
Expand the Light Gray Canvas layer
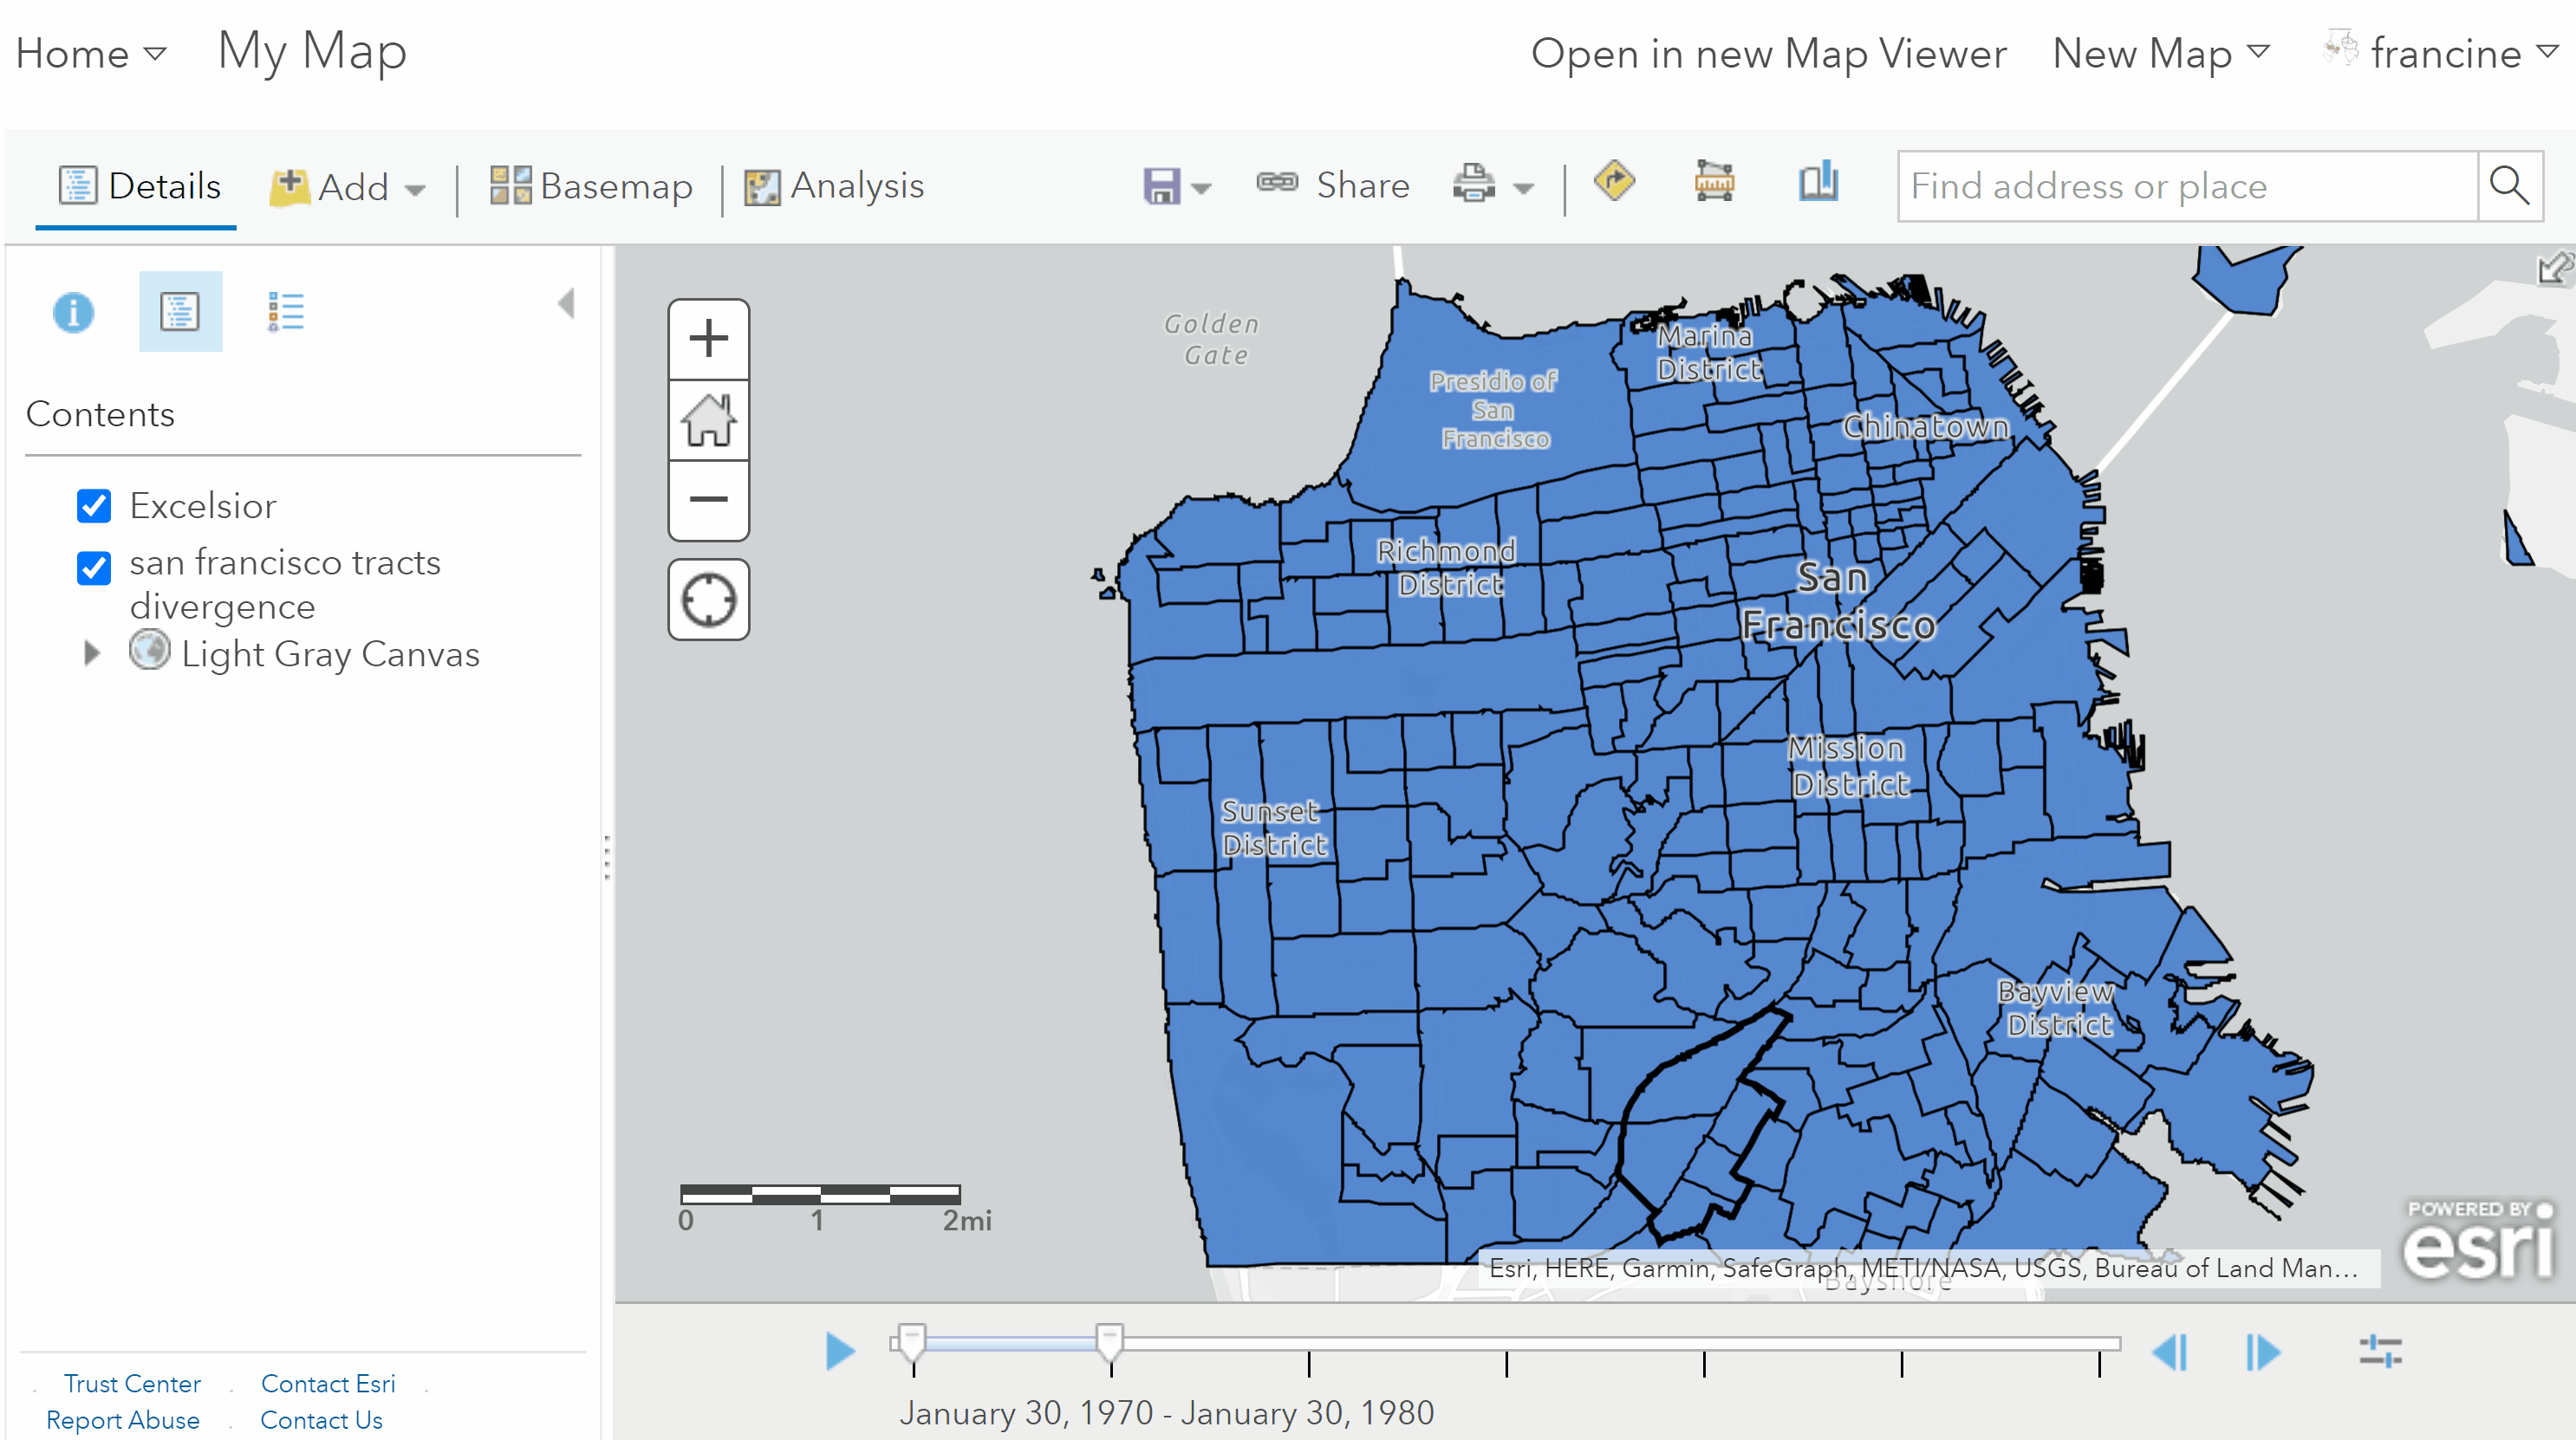tap(92, 653)
